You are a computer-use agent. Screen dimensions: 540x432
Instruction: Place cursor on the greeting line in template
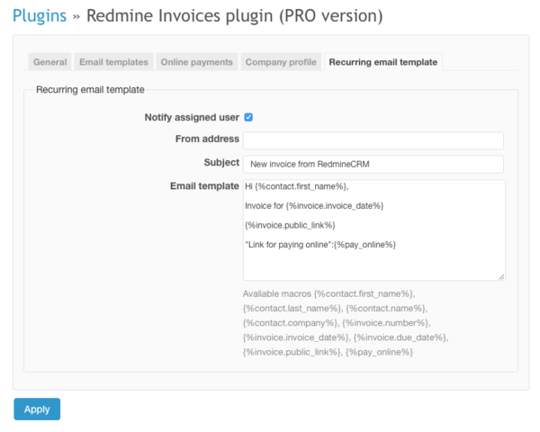click(296, 186)
